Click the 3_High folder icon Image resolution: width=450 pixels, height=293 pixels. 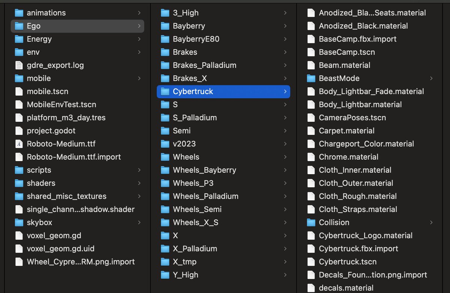pos(165,13)
